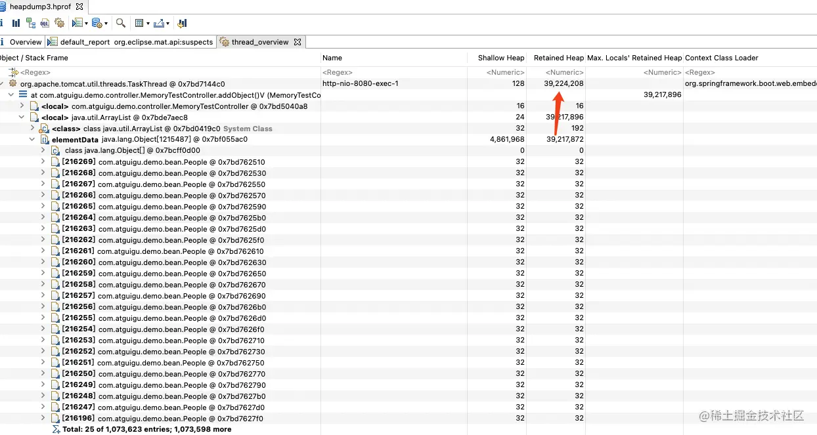817x435 pixels.
Task: Open the Dominator Tree toolbar icon
Action: coord(30,23)
